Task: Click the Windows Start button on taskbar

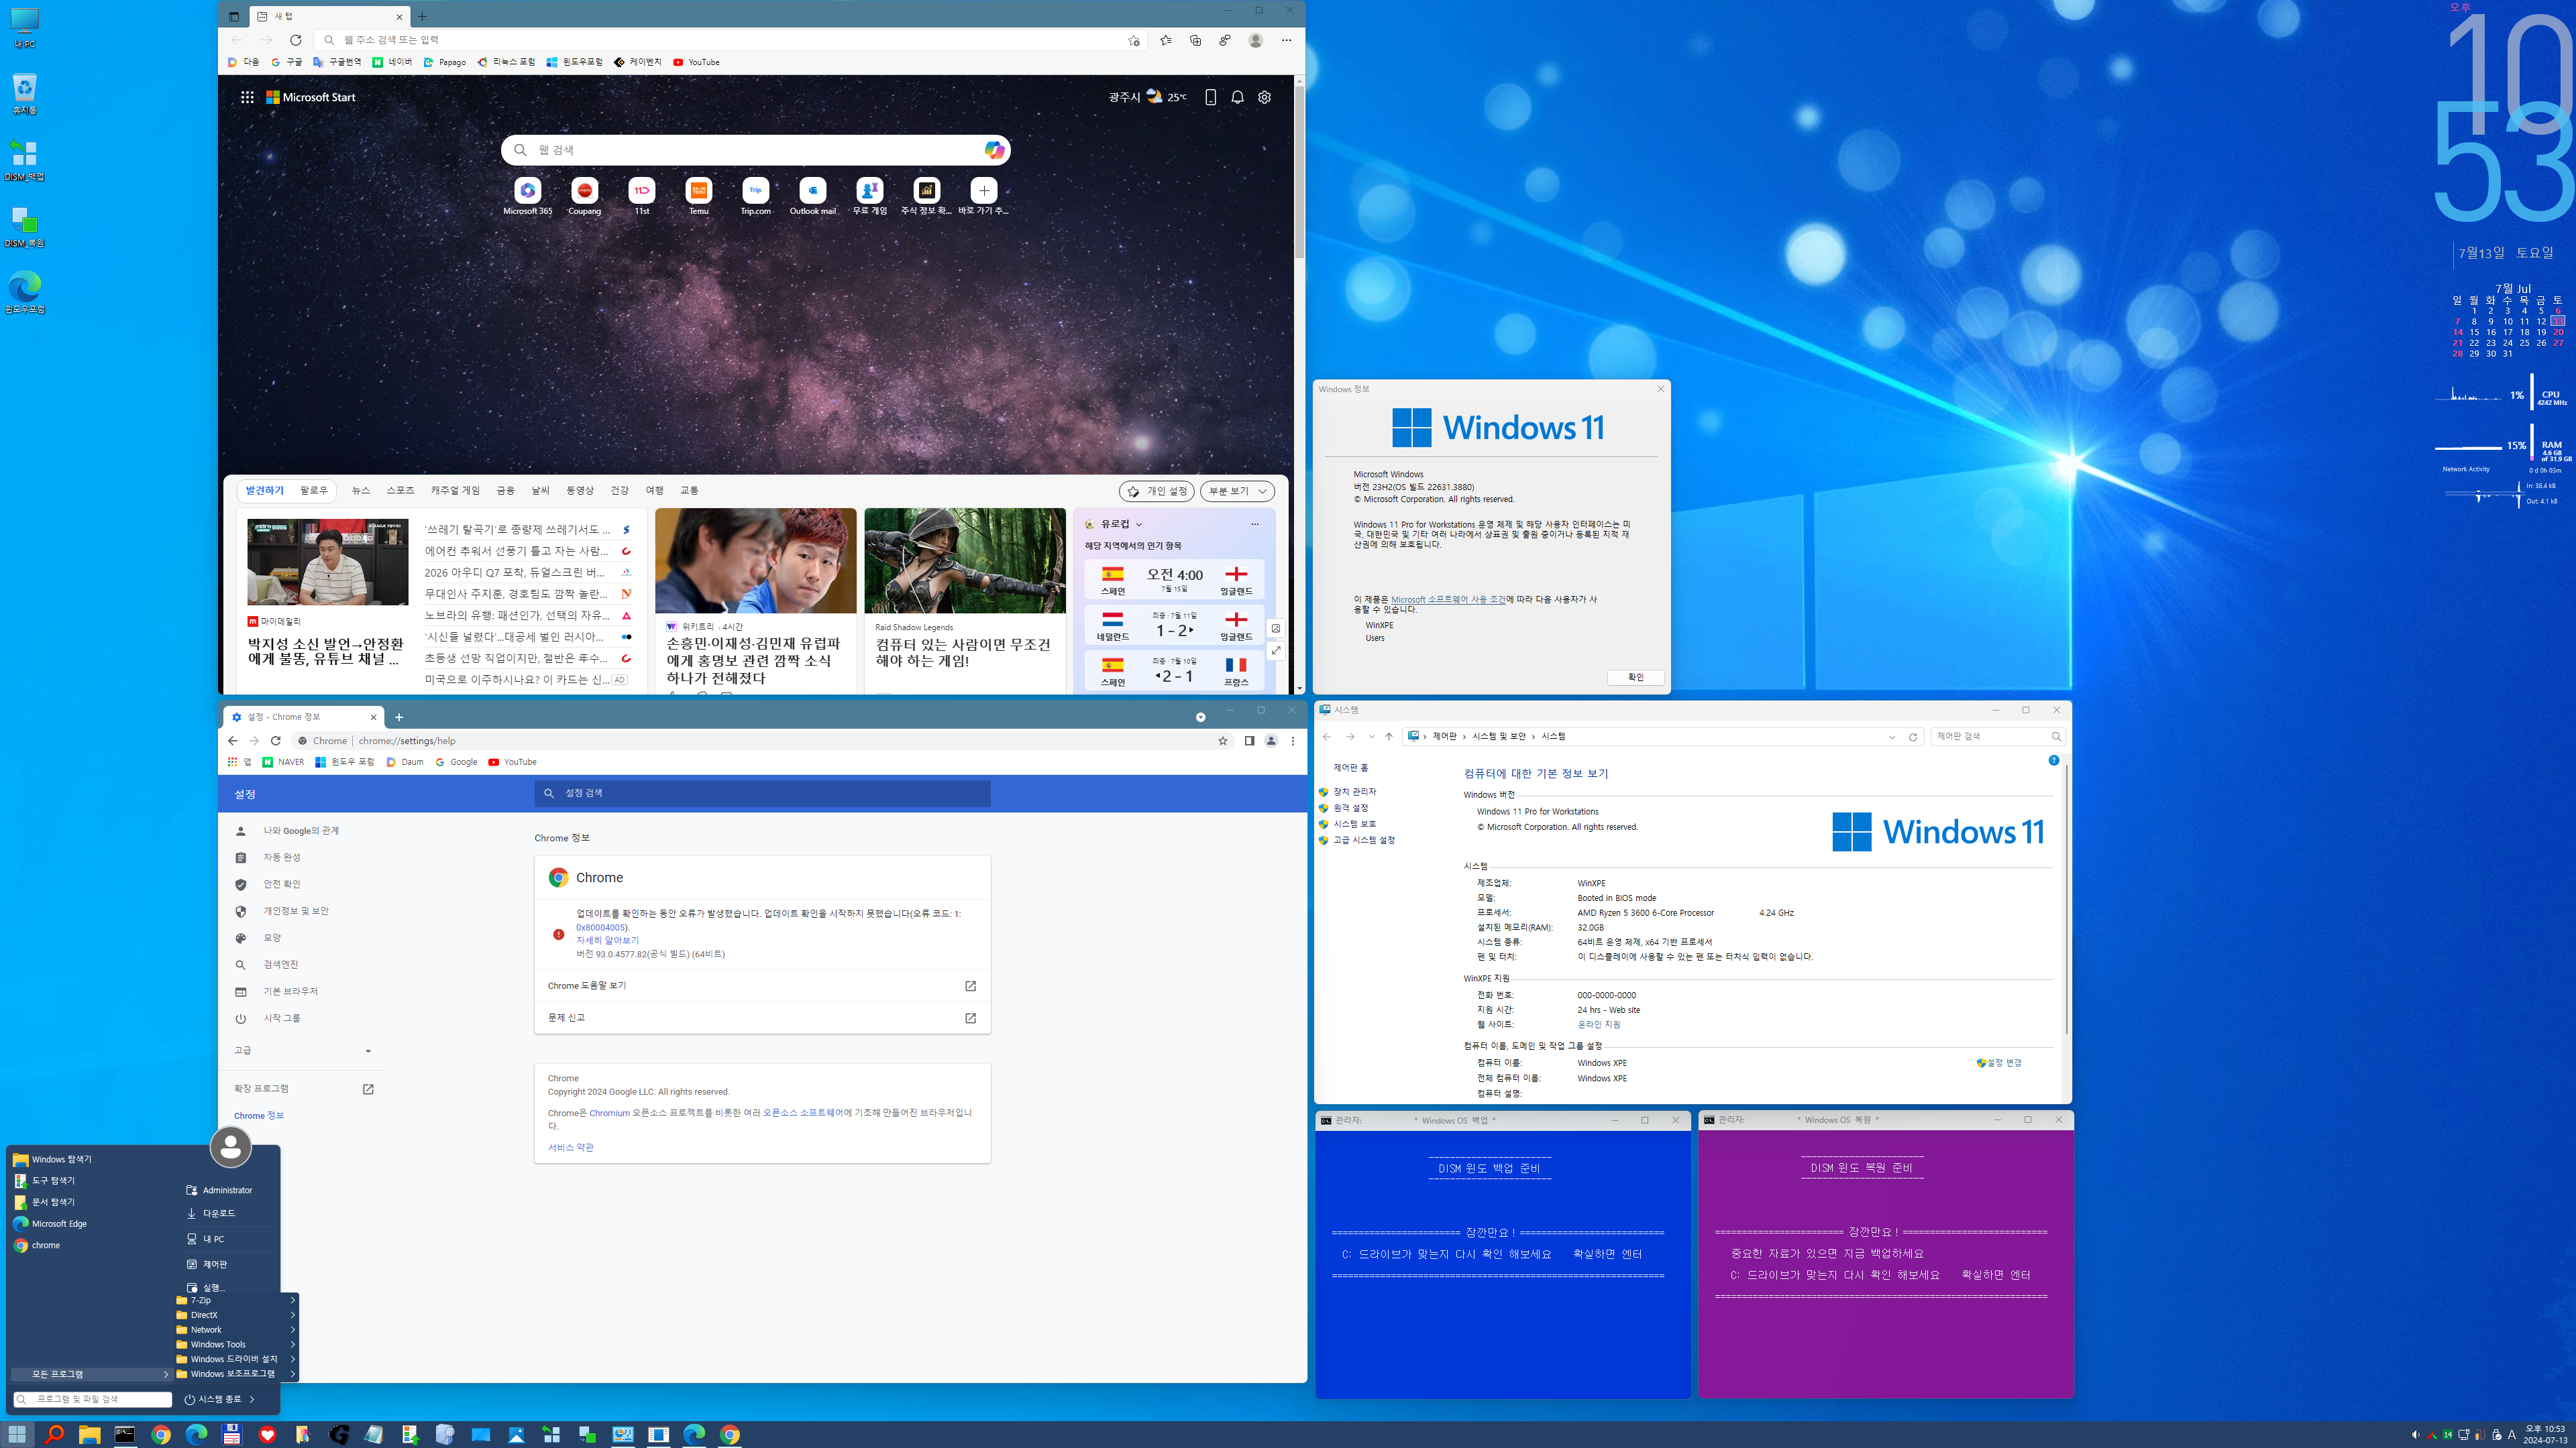Action: (x=17, y=1434)
